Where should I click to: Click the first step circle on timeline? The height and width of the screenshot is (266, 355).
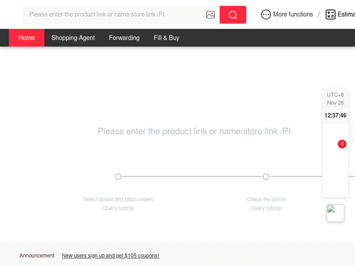[x=118, y=177]
